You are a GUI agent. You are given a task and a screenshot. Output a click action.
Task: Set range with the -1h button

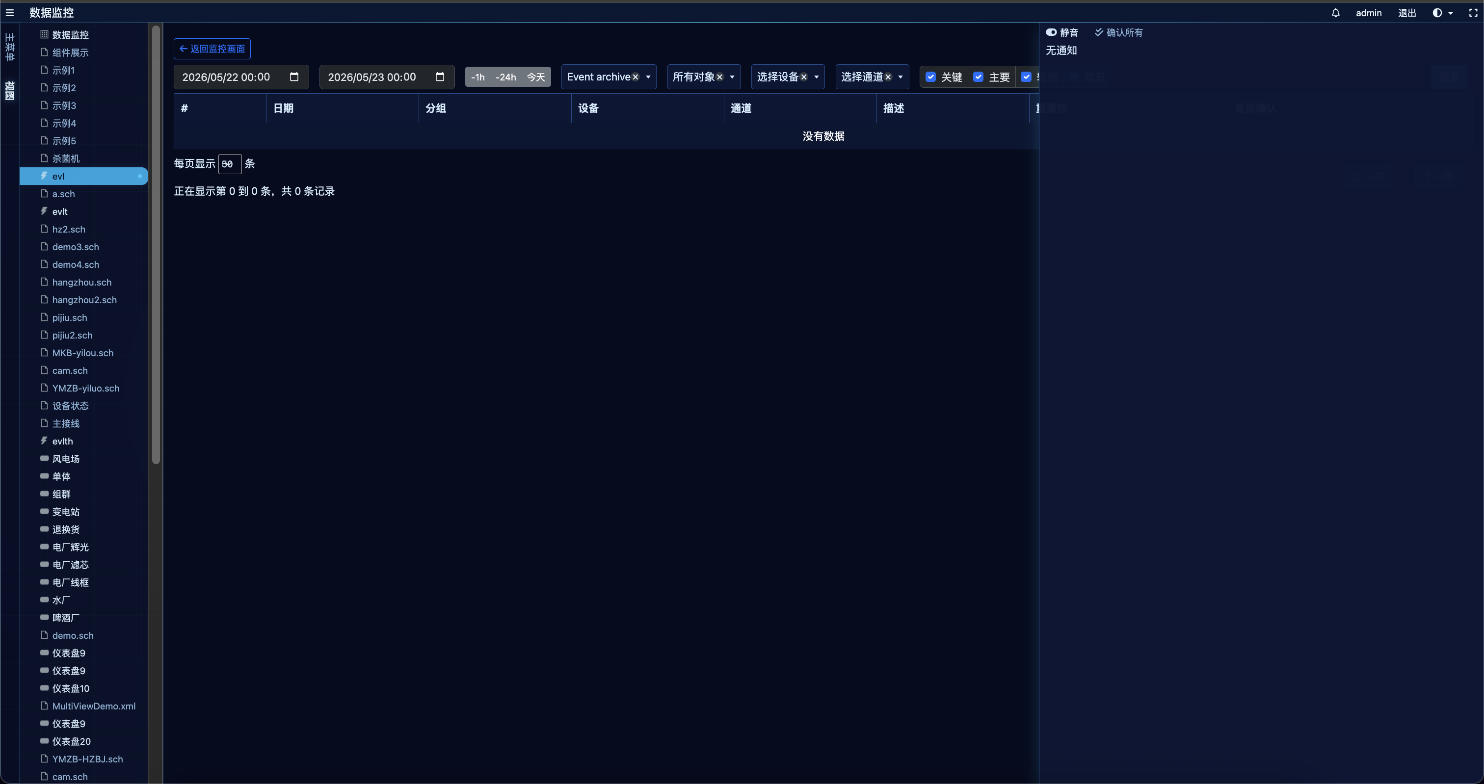(477, 77)
